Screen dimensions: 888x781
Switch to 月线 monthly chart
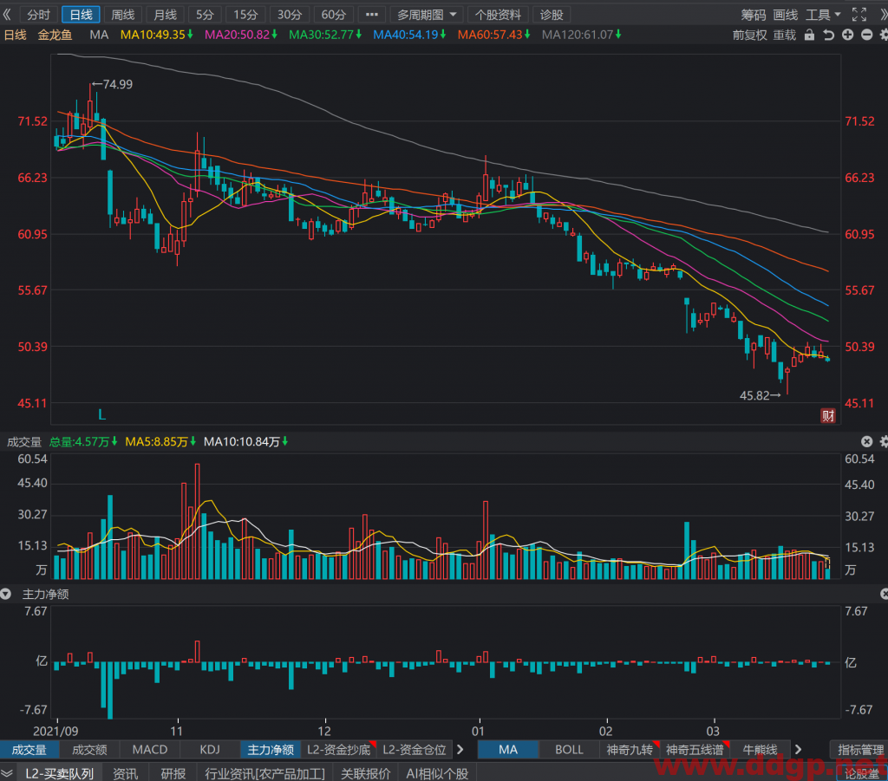tap(166, 15)
